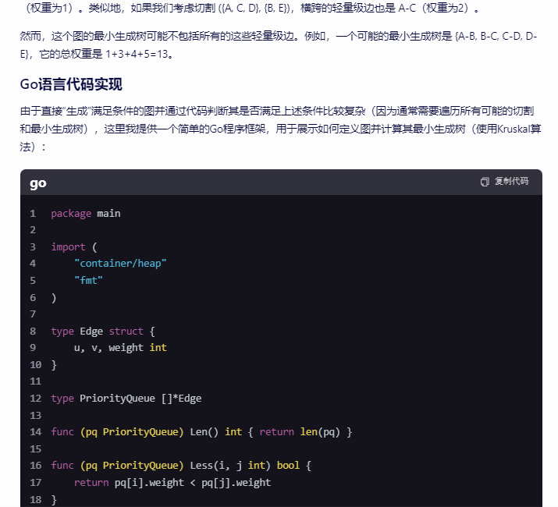Click the "go" language label
Viewport: 558px width, 507px height.
(x=38, y=183)
